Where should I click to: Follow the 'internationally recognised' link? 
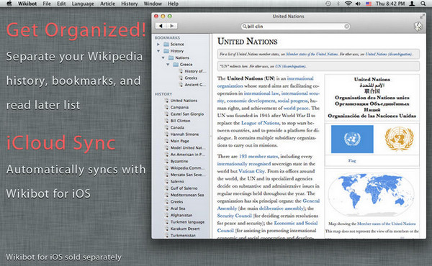[x=244, y=164]
